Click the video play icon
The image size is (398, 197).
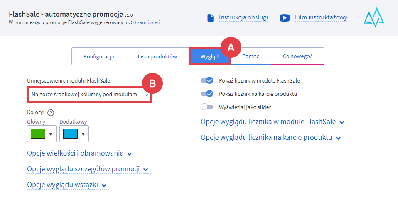click(x=285, y=18)
